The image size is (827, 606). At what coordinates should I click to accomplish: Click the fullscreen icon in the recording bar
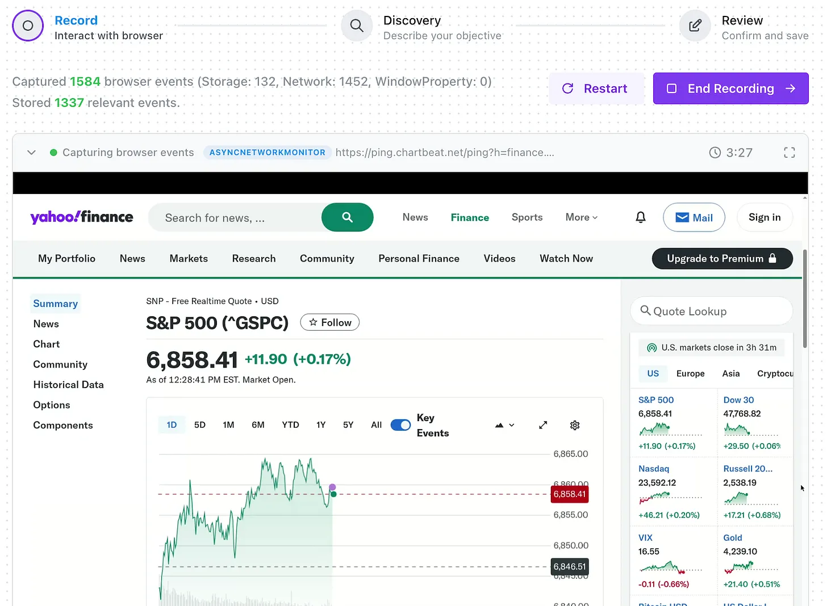tap(789, 152)
